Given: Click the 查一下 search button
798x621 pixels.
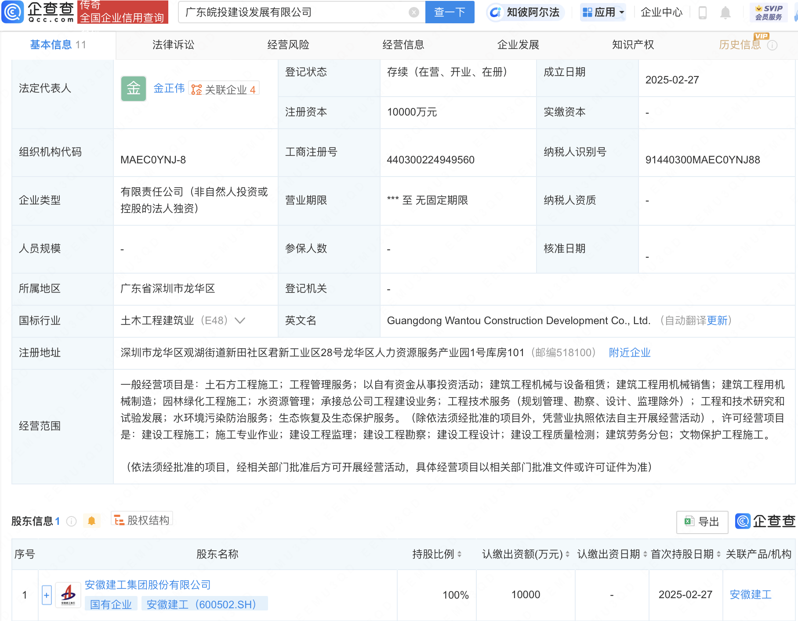Looking at the screenshot, I should pyautogui.click(x=450, y=12).
